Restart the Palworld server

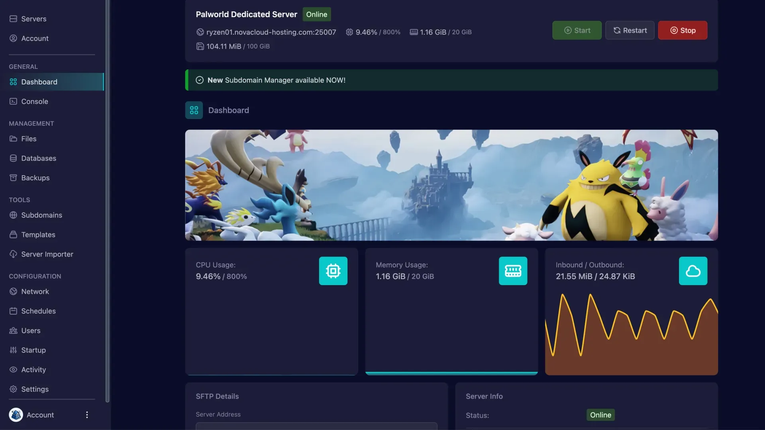point(630,30)
